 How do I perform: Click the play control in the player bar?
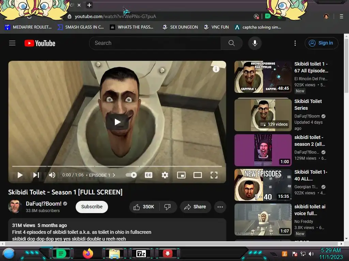(20, 175)
